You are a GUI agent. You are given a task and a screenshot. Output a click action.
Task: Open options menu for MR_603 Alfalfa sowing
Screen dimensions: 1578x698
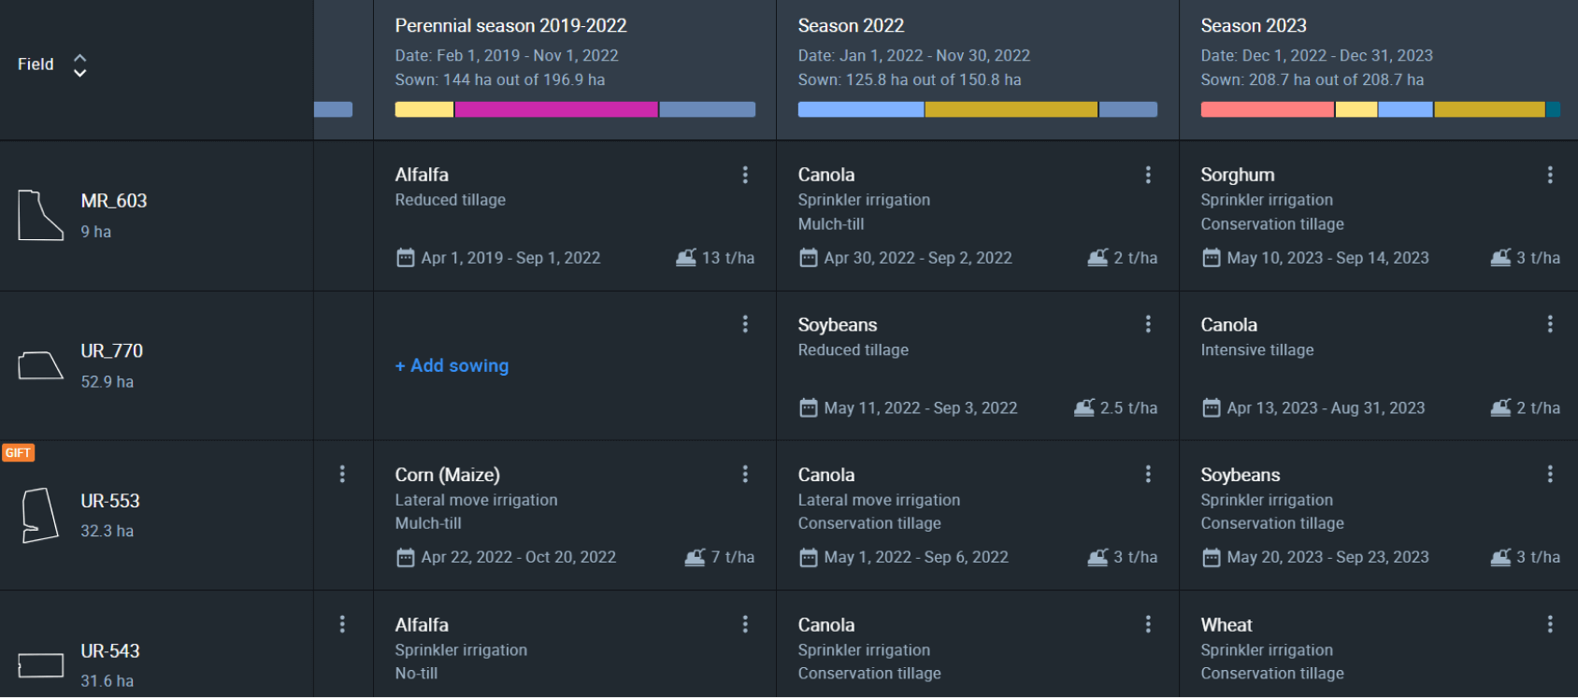[745, 175]
